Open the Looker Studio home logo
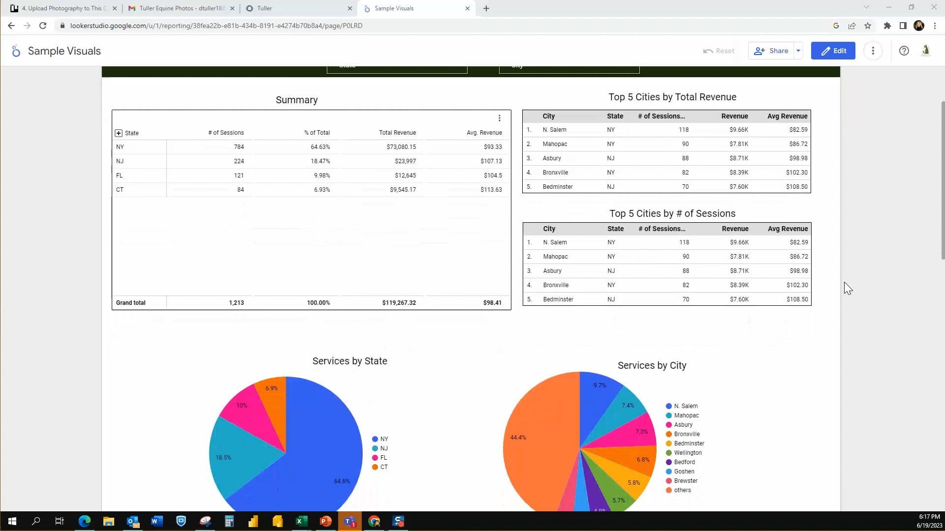The width and height of the screenshot is (945, 531). [x=16, y=51]
